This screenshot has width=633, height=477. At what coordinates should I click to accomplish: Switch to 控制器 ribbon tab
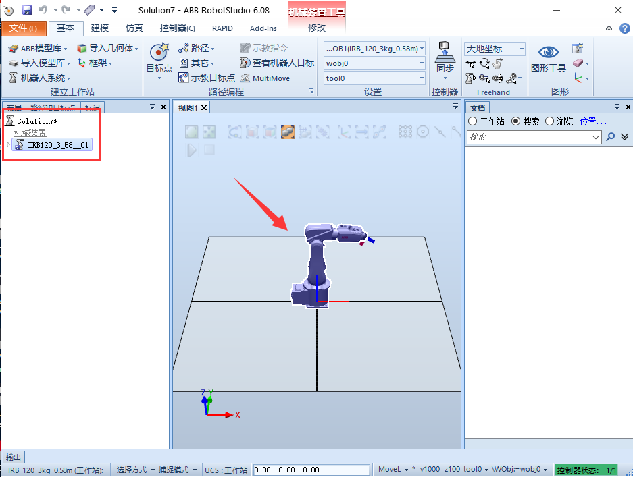(177, 28)
